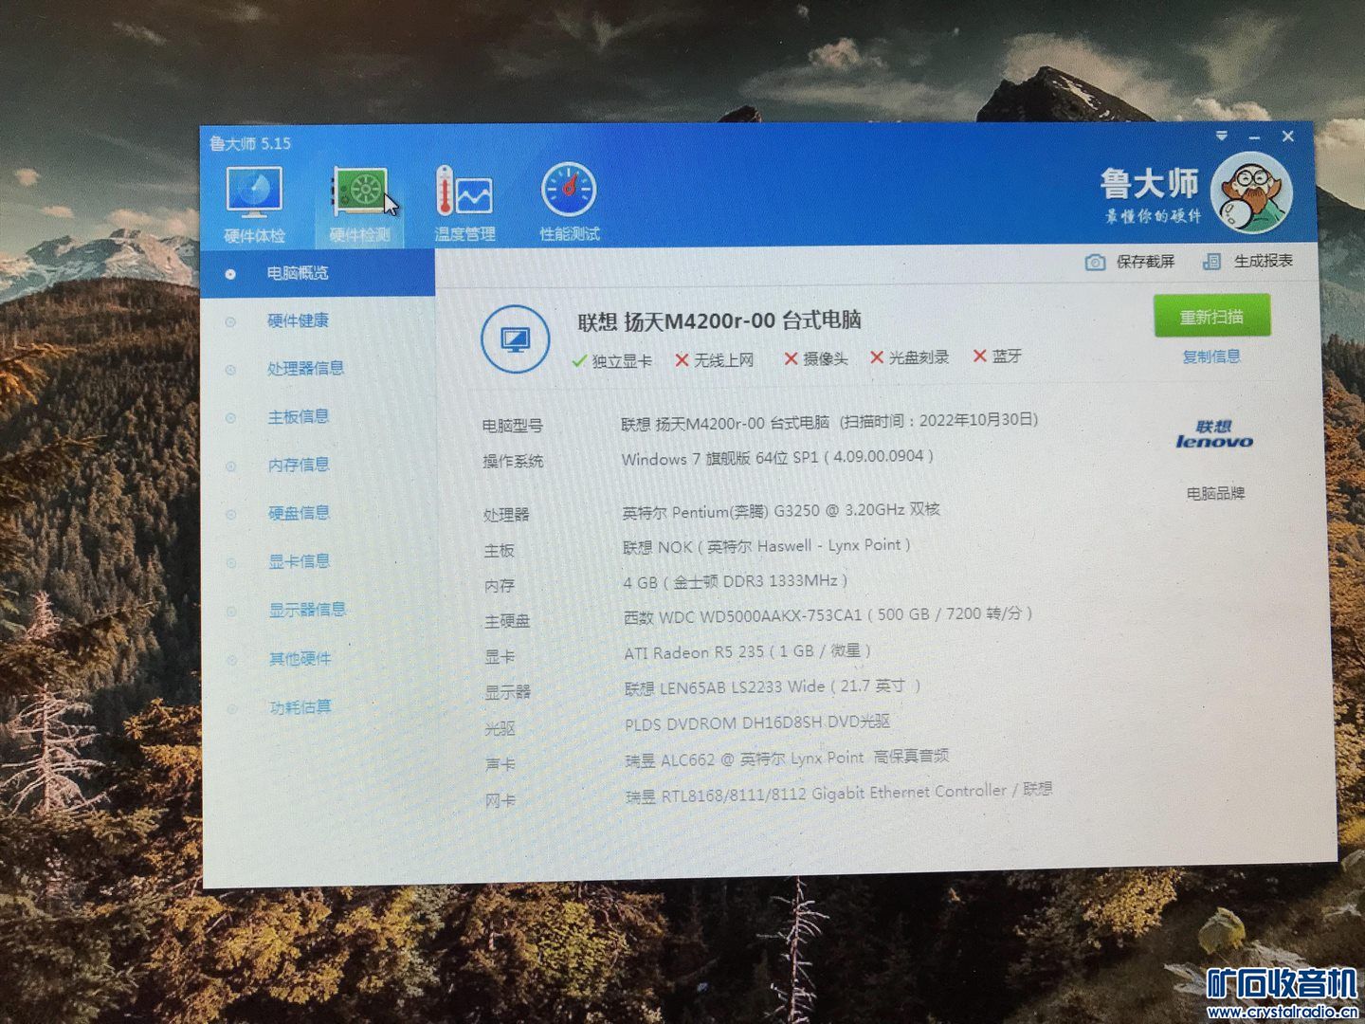This screenshot has width=1365, height=1024.
Task: Click the red X next to 蓝牙
Action: point(980,356)
